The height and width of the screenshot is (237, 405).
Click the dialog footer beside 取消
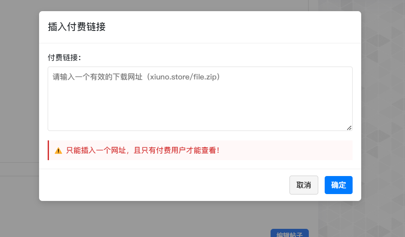(172, 185)
